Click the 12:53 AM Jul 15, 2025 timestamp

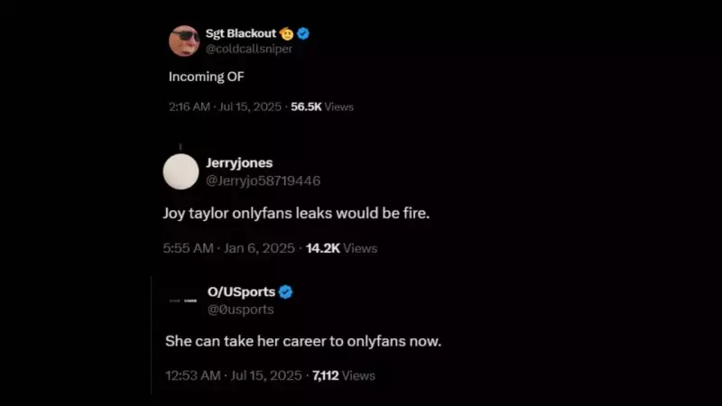coord(234,375)
